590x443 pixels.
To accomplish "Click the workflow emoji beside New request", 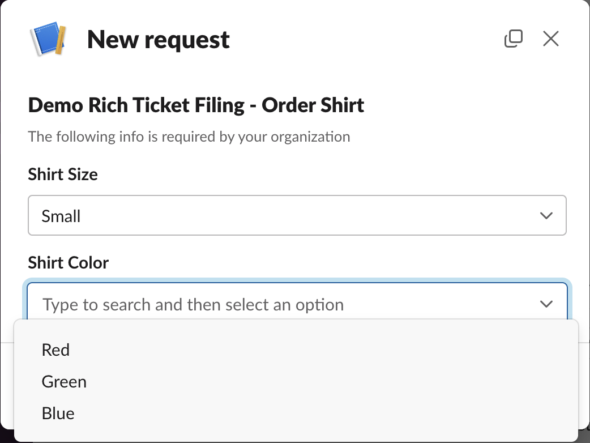I will (48, 39).
